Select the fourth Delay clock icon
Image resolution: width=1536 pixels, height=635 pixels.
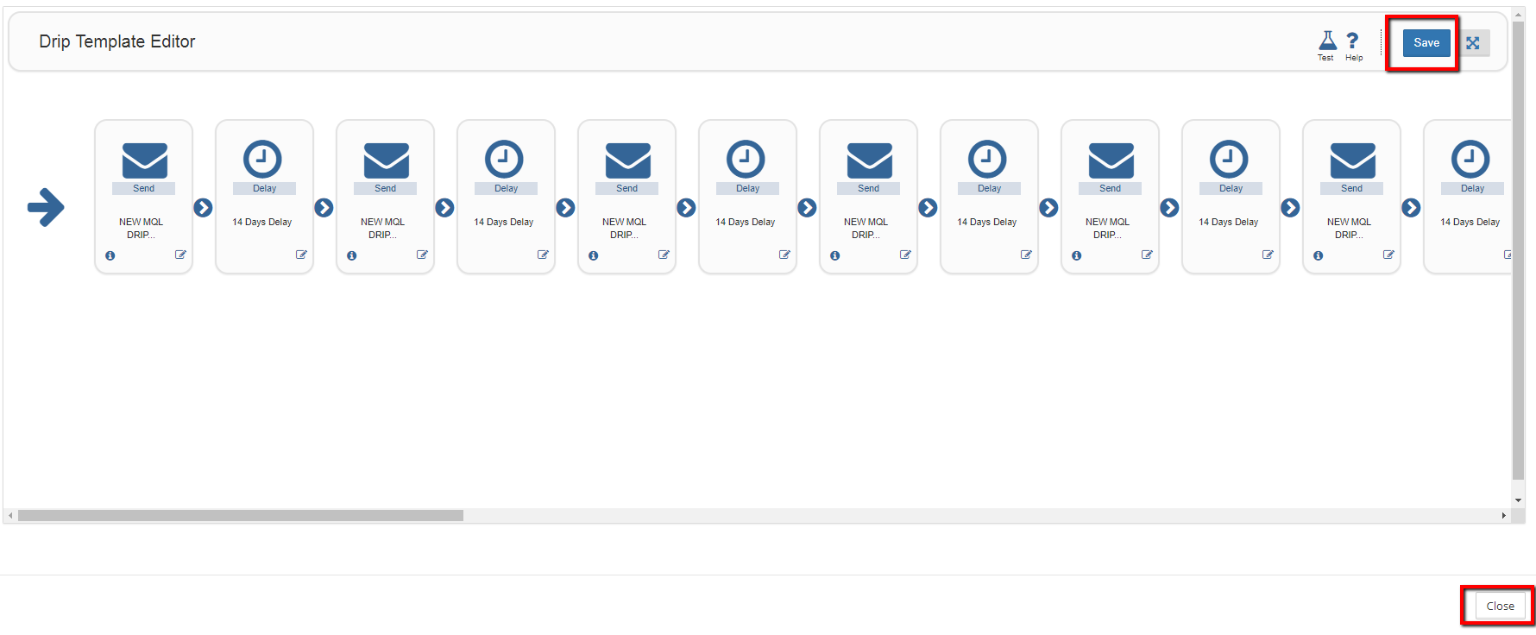(987, 159)
